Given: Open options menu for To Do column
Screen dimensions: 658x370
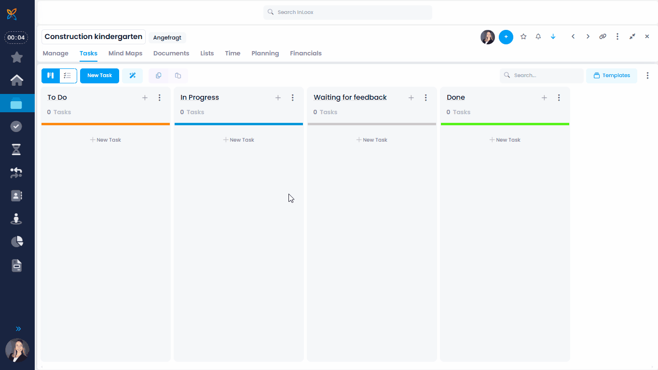Looking at the screenshot, I should [x=160, y=97].
